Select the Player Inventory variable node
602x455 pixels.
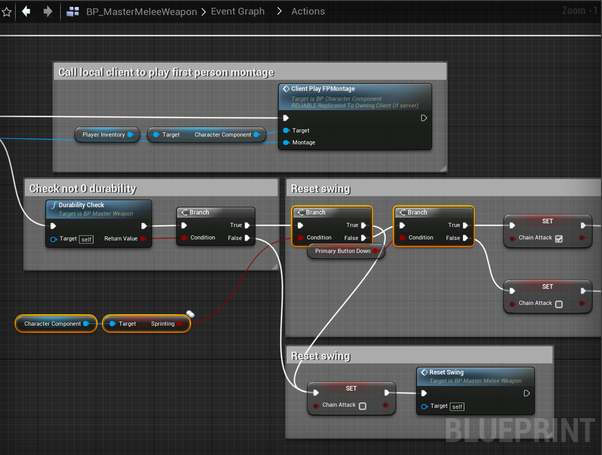coord(103,135)
